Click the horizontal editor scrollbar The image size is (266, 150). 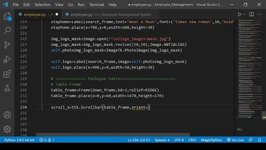point(113,135)
